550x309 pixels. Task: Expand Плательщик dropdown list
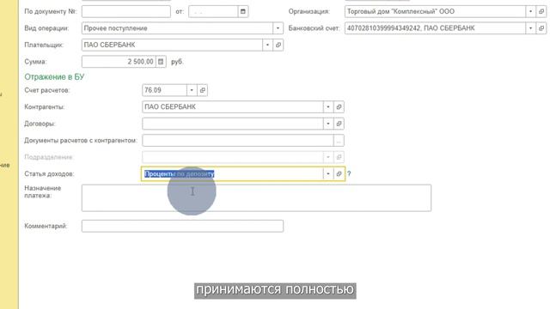tap(267, 45)
